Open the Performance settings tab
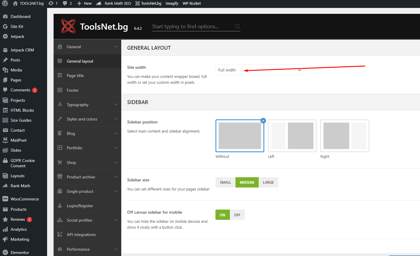The image size is (420, 256). [x=87, y=249]
